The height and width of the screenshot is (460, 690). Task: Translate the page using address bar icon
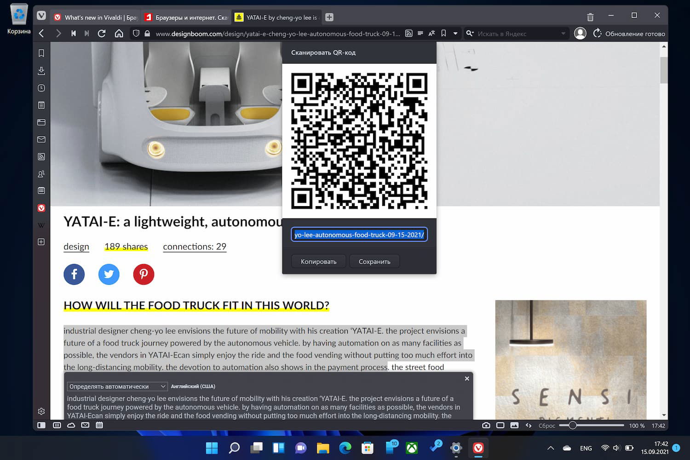(x=431, y=34)
